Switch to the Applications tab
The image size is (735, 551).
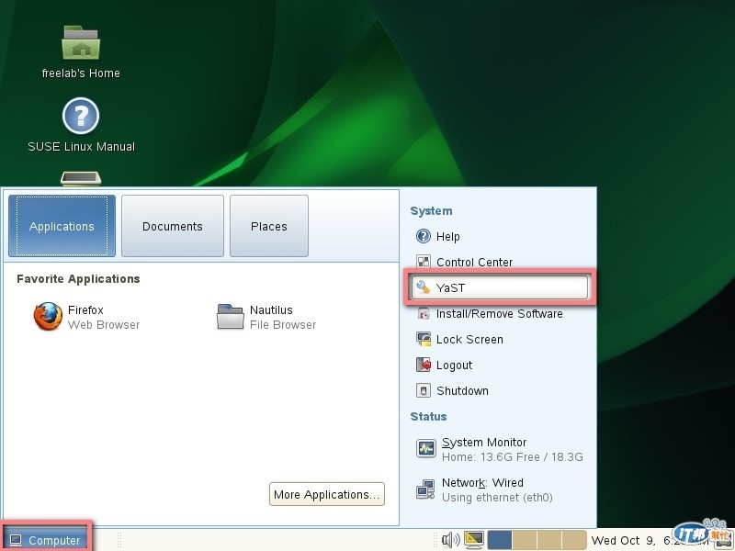62,226
